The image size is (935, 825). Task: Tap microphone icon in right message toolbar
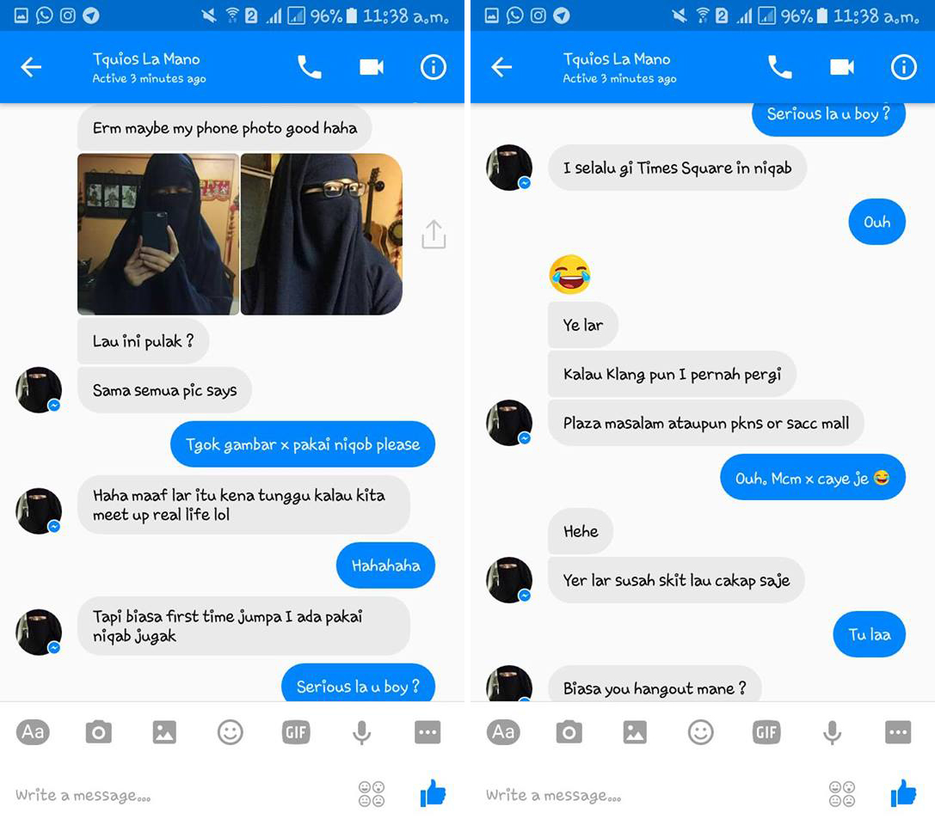pyautogui.click(x=833, y=733)
